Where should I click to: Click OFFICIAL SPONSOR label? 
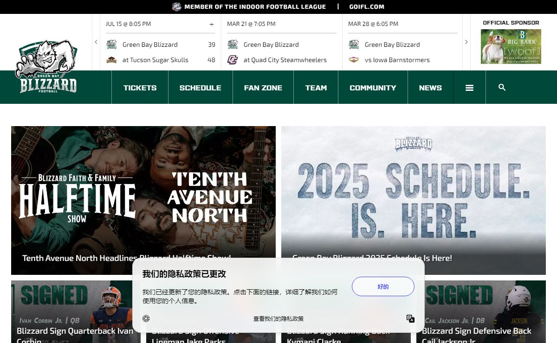(511, 23)
